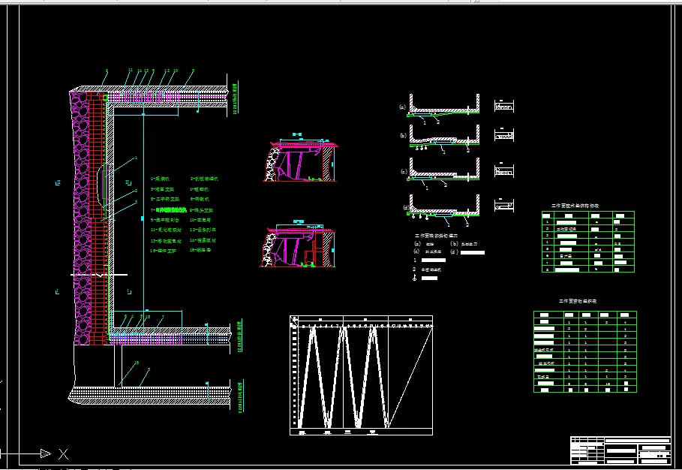Select vertical green label beside upper roadway
This screenshot has width=682, height=470.
coord(236,99)
